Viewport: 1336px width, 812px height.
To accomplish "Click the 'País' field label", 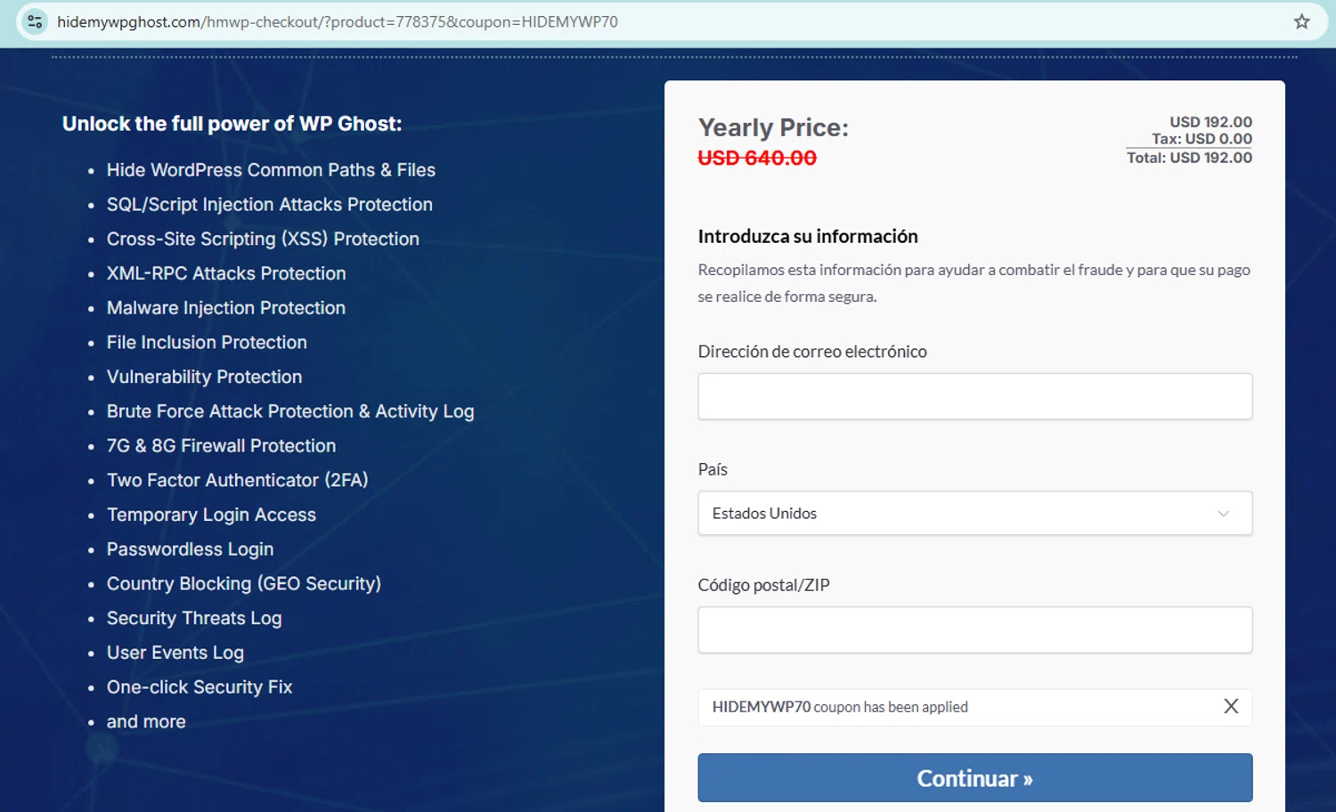I will 713,469.
